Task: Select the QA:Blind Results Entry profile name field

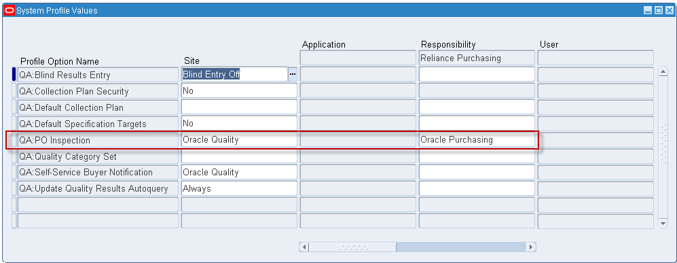Action: (x=98, y=75)
